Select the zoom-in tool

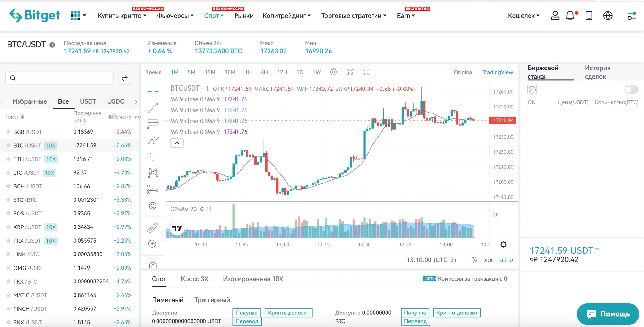click(x=153, y=244)
